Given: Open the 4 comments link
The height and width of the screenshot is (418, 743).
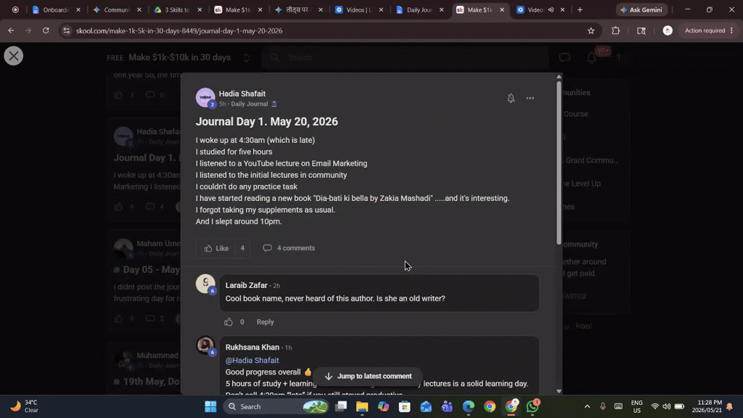Looking at the screenshot, I should pyautogui.click(x=289, y=248).
